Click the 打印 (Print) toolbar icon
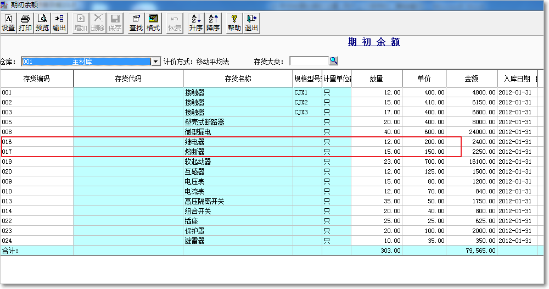549x289 pixels. [x=25, y=23]
